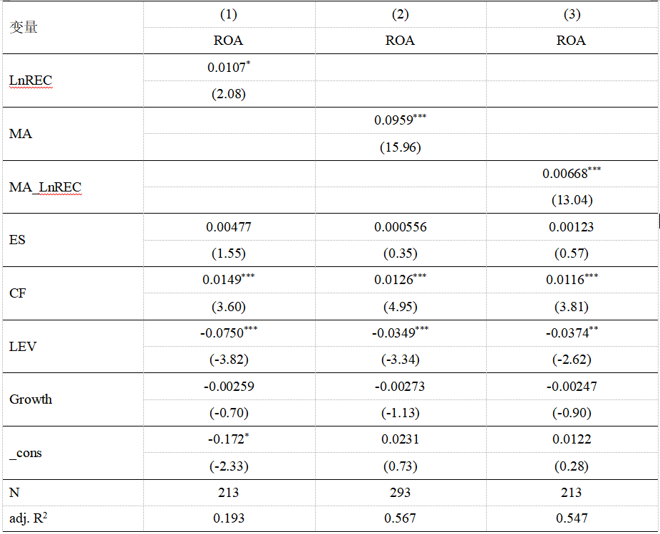
Task: Click the 变量 header cell
Action: point(24,27)
